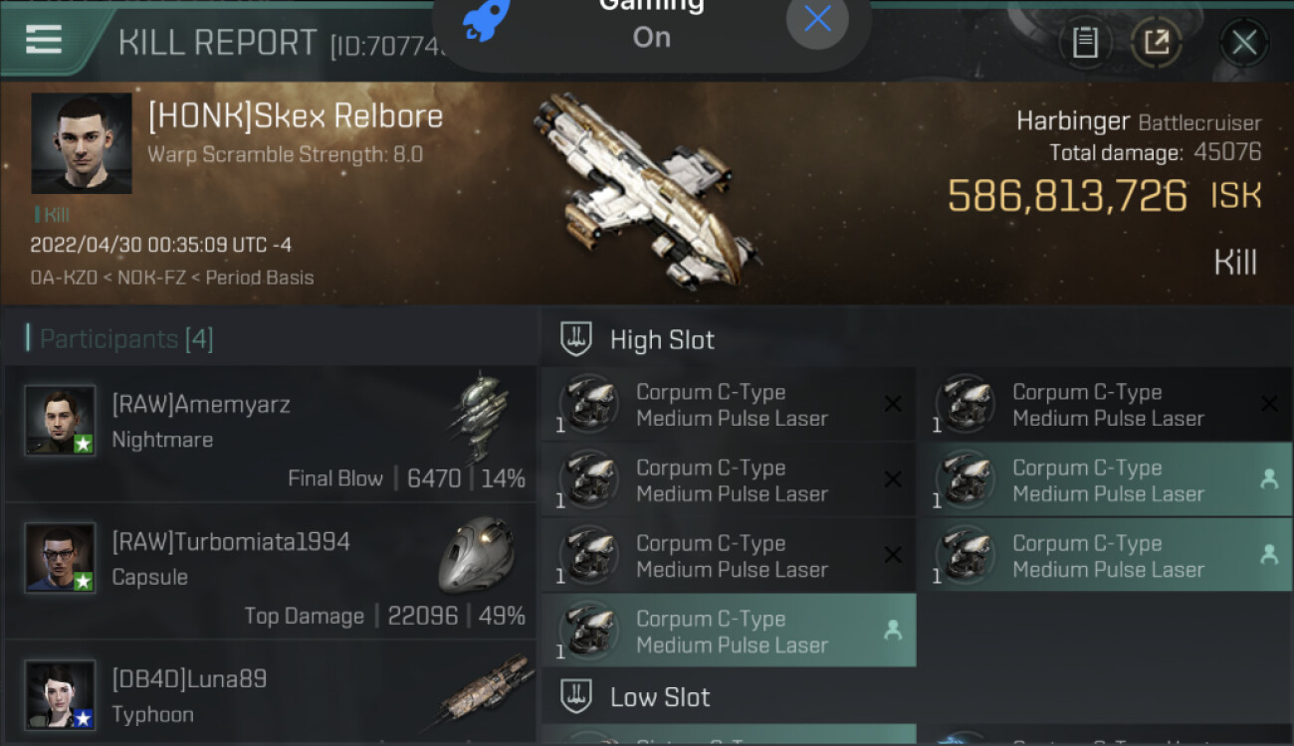This screenshot has width=1294, height=746.
Task: Share the kill report via export icon
Action: 1157,42
